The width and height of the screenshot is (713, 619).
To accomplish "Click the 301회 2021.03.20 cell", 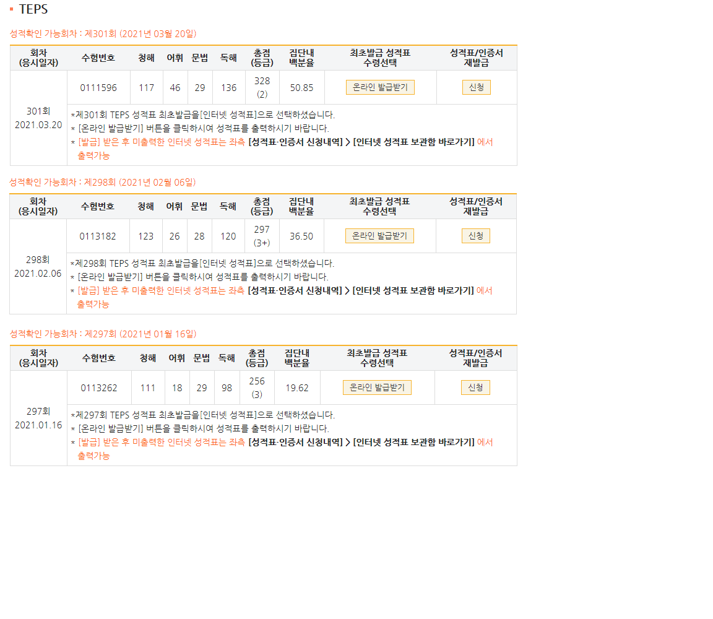I will [38, 118].
